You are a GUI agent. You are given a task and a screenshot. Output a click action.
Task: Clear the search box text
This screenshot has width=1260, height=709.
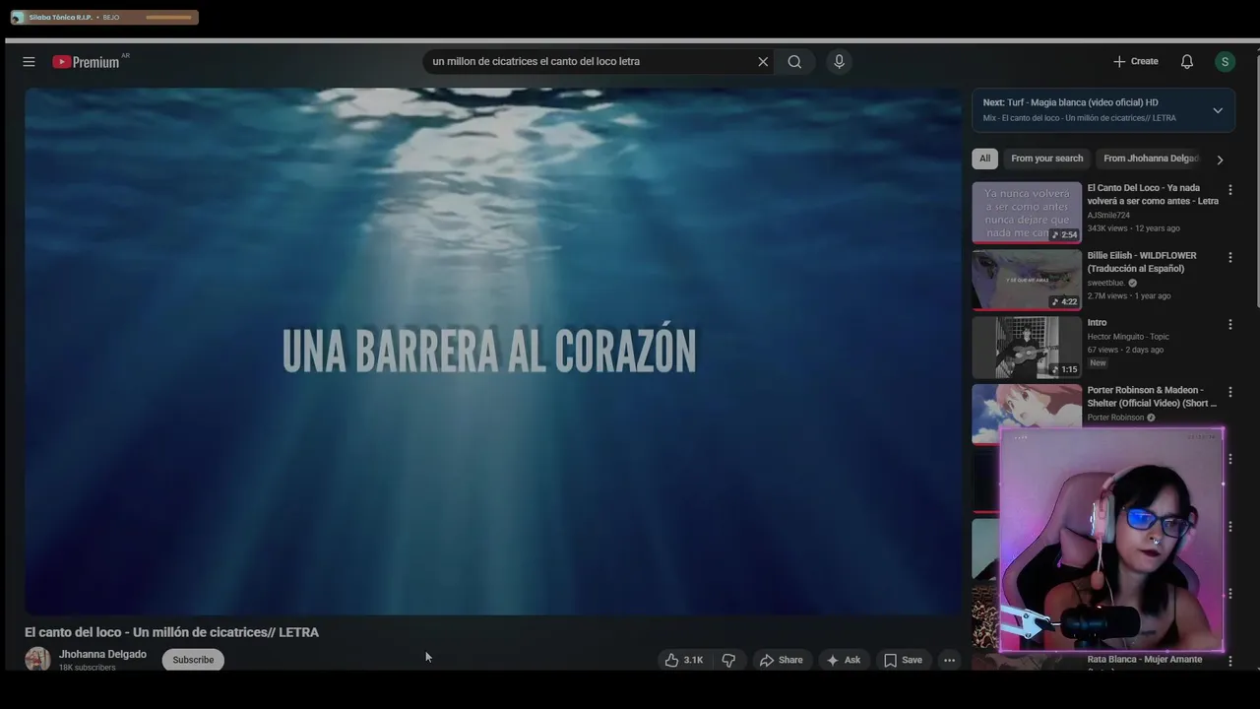763,61
